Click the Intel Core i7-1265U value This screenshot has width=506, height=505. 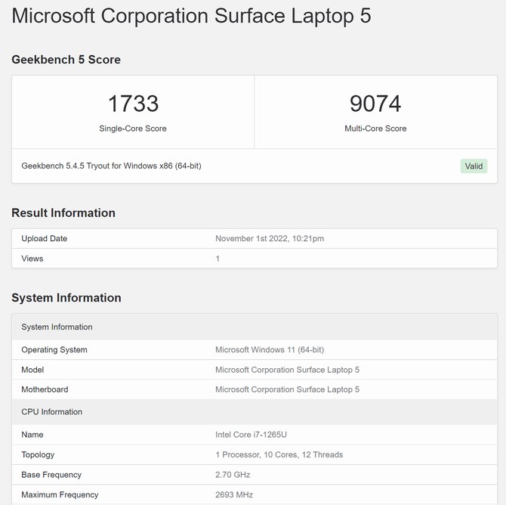[251, 435]
